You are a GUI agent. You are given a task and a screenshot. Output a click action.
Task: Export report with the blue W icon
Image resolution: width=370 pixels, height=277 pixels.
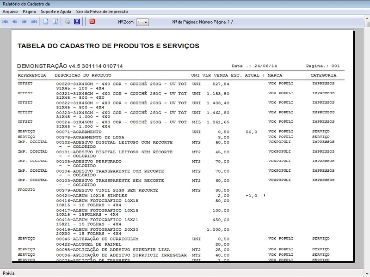[77, 22]
